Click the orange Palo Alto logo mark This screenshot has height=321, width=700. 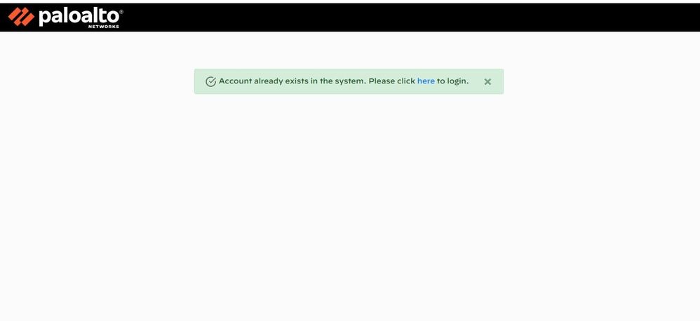tap(21, 17)
